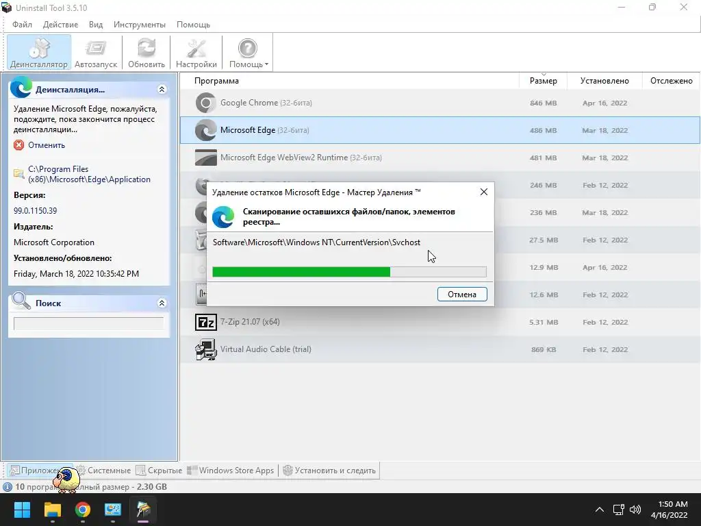Switch to the Приложения tab
Viewport: 701px width, 526px height.
39,471
